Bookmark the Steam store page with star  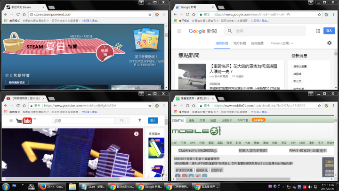click(x=150, y=15)
